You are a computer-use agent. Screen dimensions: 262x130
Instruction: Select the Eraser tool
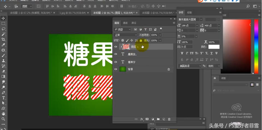3,71
